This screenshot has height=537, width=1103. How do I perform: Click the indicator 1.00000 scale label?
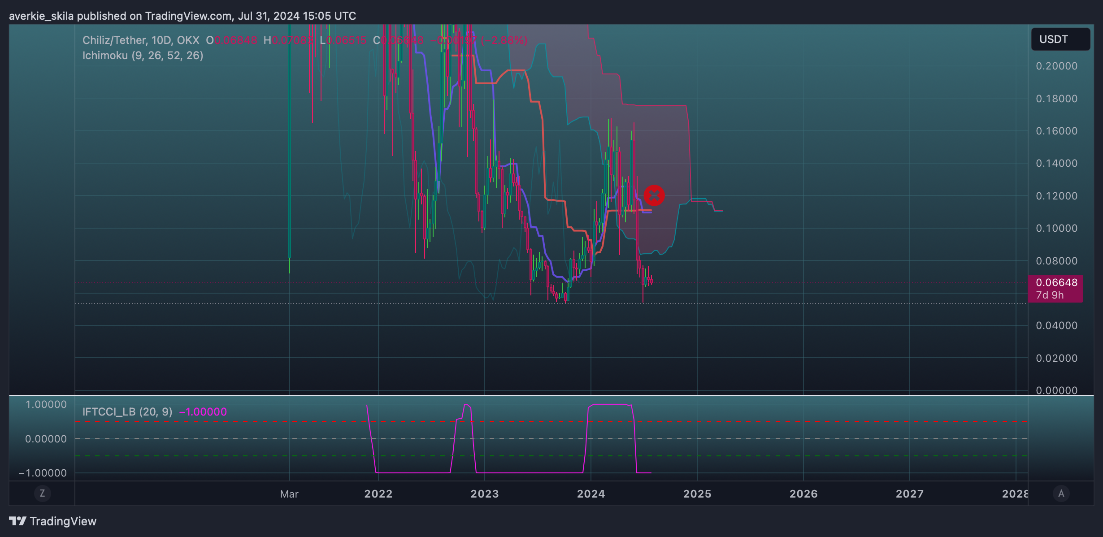click(x=46, y=405)
